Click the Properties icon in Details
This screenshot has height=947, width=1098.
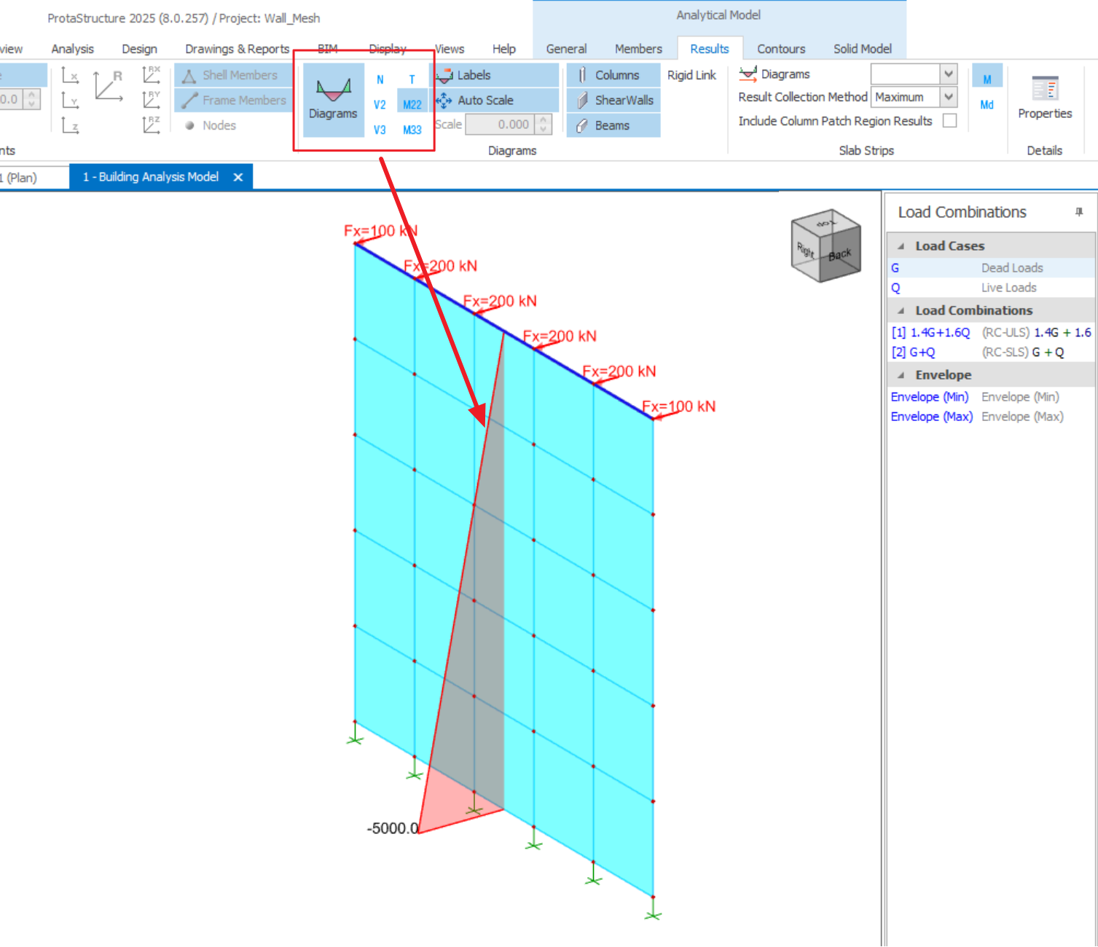click(1044, 98)
